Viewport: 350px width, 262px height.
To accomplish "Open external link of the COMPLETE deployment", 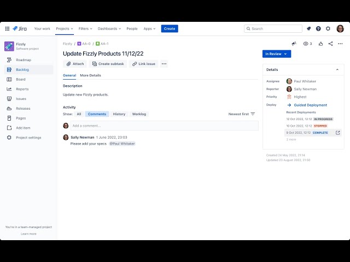I will [338, 133].
